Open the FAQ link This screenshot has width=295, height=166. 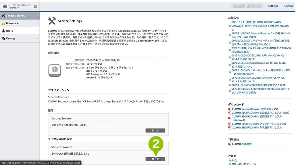(x=234, y=161)
